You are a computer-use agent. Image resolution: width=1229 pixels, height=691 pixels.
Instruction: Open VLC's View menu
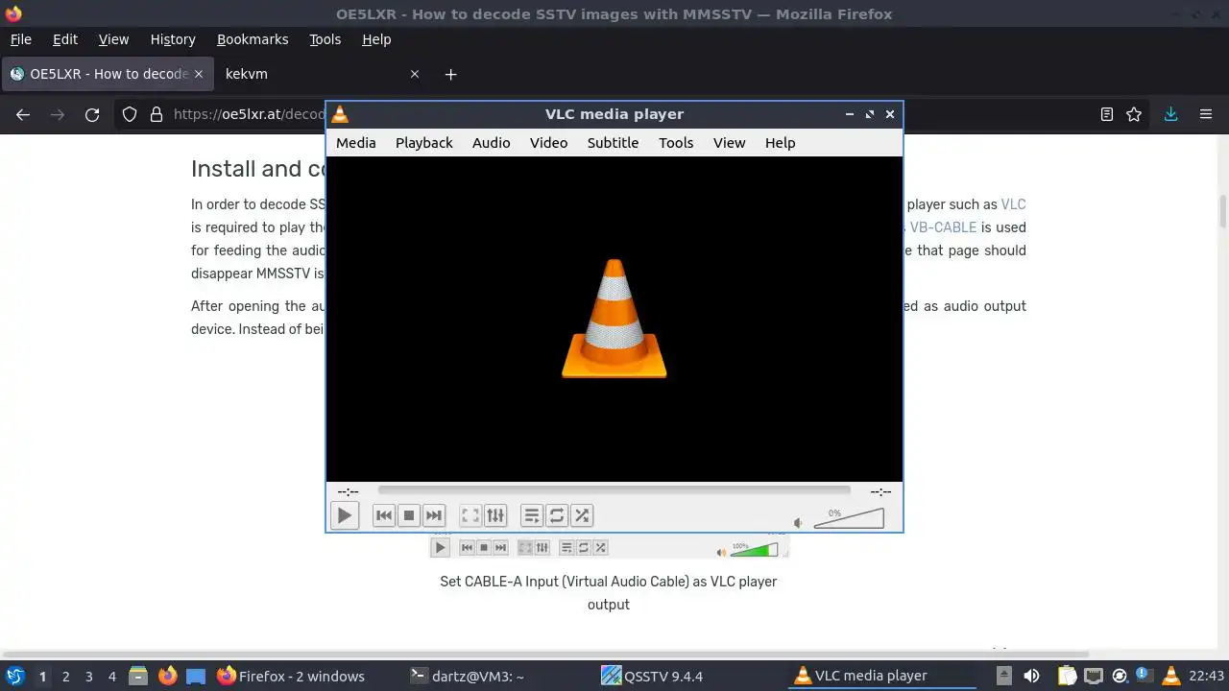pyautogui.click(x=729, y=142)
